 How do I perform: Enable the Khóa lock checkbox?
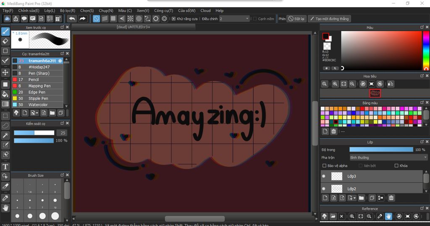pos(396,166)
